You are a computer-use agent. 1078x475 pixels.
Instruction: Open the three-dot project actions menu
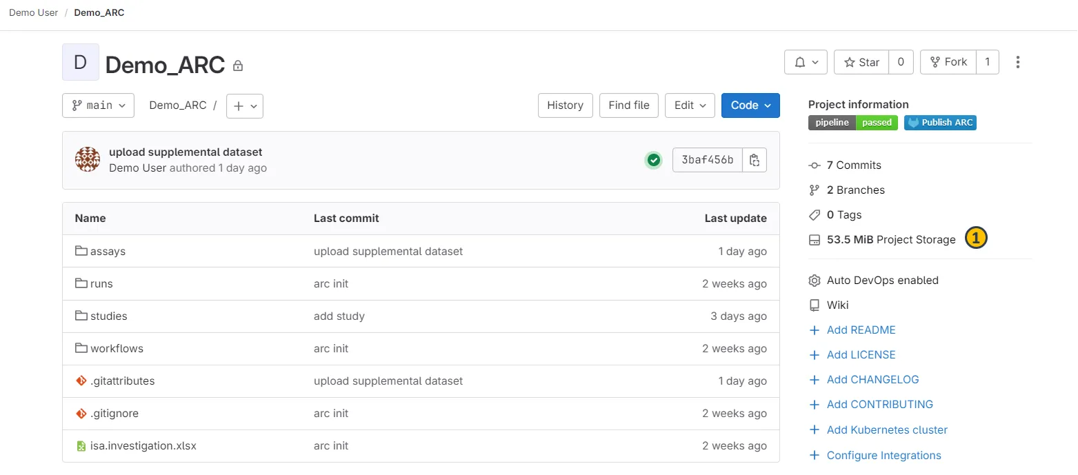(x=1017, y=62)
